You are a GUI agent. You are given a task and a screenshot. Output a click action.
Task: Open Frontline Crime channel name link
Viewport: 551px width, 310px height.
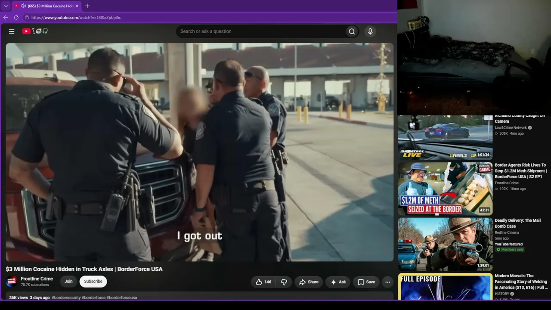[x=37, y=279]
